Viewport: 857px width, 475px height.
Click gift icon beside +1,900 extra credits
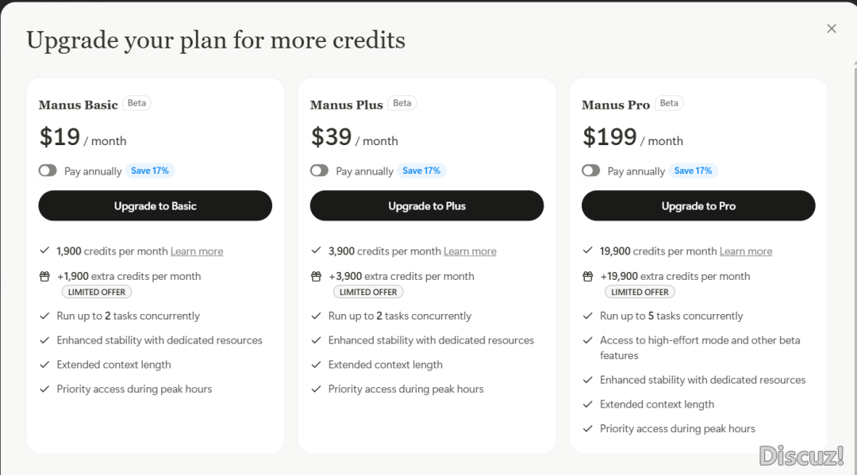(44, 277)
